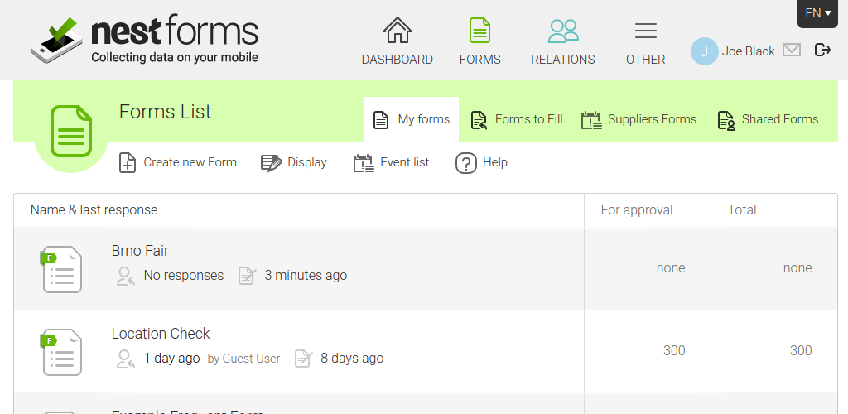Viewport: 848px width, 414px height.
Task: Click the nest forms logo
Action: (x=144, y=39)
